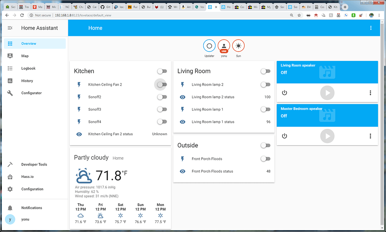Open the Sun entity badge
386x232 pixels.
[x=238, y=46]
